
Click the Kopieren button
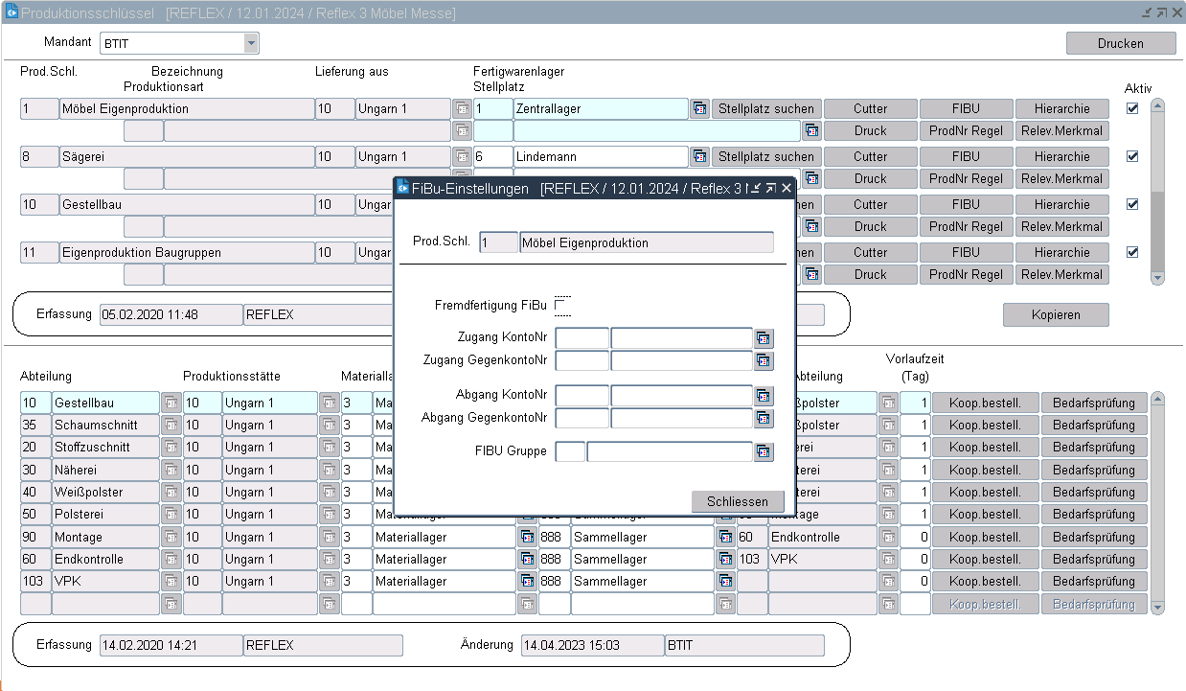(x=1055, y=315)
